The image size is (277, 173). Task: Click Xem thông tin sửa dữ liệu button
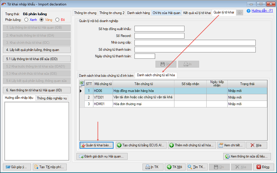click(247, 156)
